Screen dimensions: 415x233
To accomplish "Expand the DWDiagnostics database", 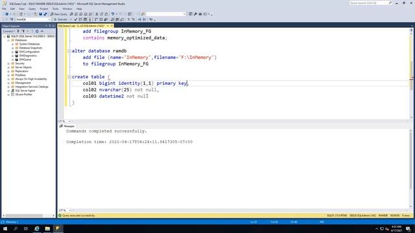I will (x=12, y=56).
